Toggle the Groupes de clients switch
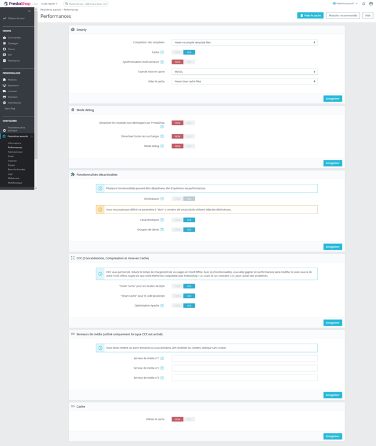 point(184,230)
